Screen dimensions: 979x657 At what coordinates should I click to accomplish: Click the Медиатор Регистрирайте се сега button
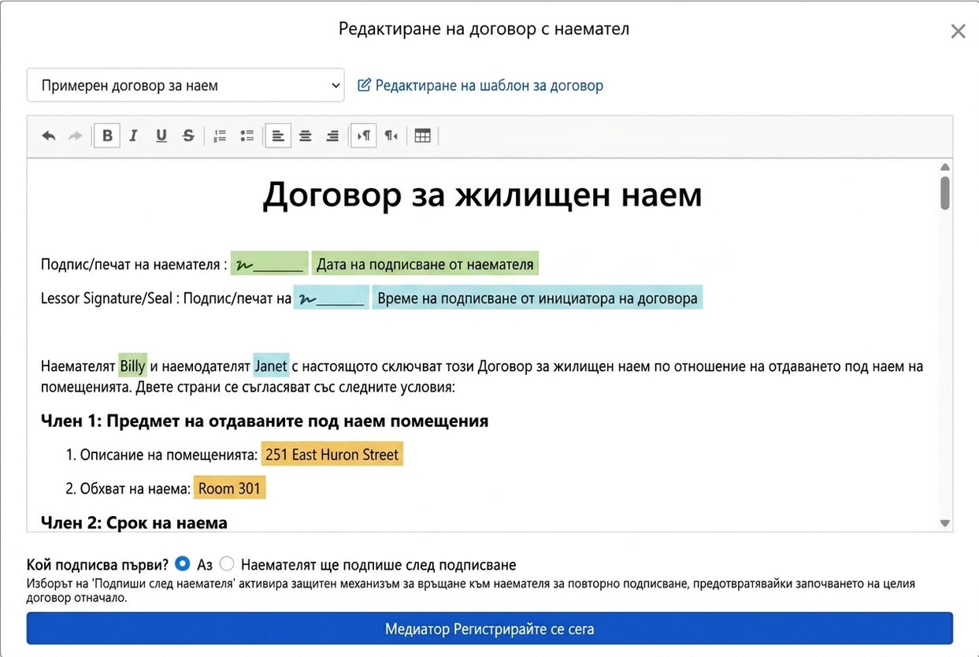489,629
